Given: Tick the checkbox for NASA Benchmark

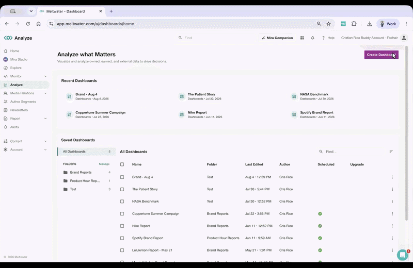Looking at the screenshot, I should 122,202.
